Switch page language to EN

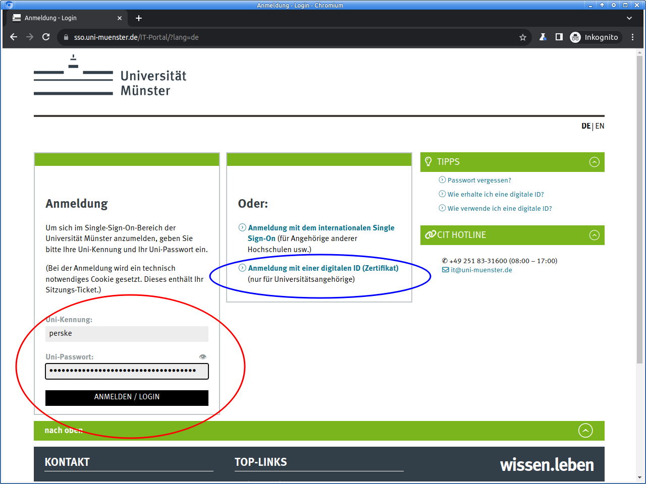pyautogui.click(x=600, y=126)
